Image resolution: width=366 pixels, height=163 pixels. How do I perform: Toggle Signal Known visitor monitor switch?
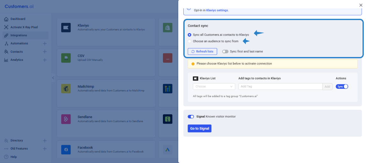(x=191, y=117)
